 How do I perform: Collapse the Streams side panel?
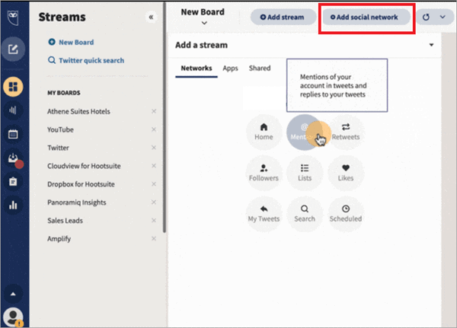[151, 16]
